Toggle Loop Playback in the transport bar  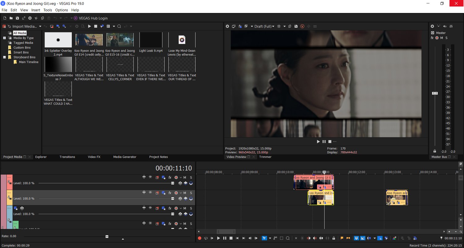point(206,238)
